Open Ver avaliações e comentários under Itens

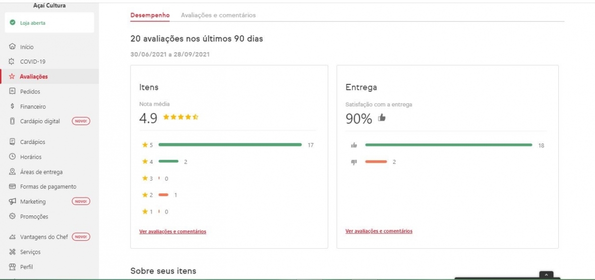[x=173, y=231]
